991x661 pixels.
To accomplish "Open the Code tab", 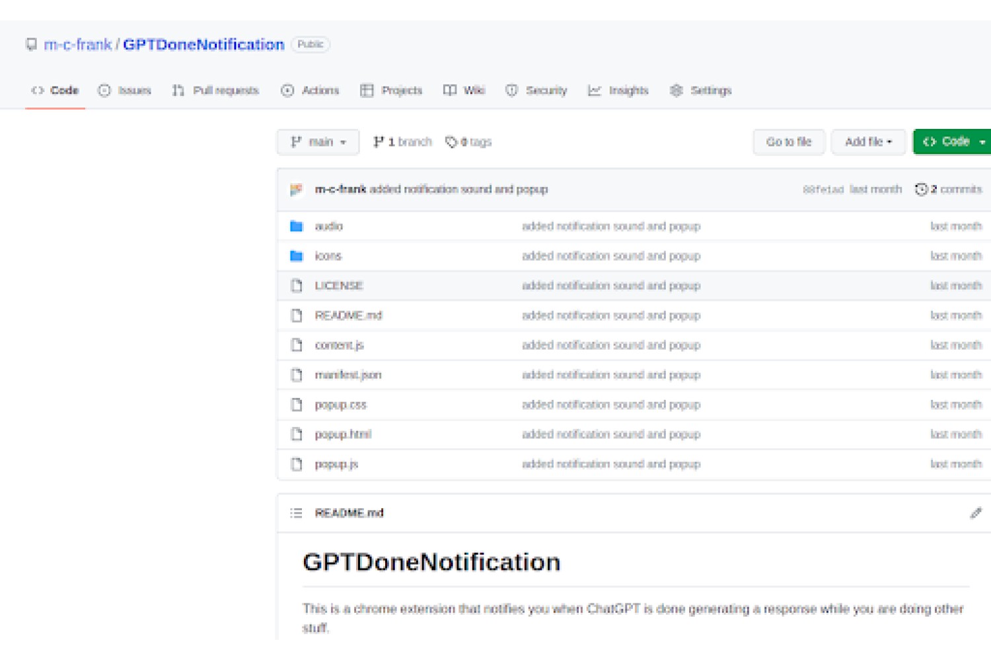I will pyautogui.click(x=55, y=91).
